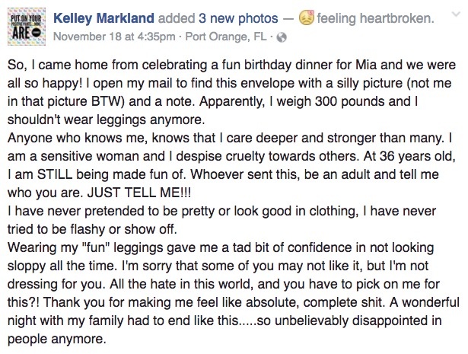Screen dimensions: 468x354
Task: Open Kelley Markland's profile name link
Action: tap(103, 18)
